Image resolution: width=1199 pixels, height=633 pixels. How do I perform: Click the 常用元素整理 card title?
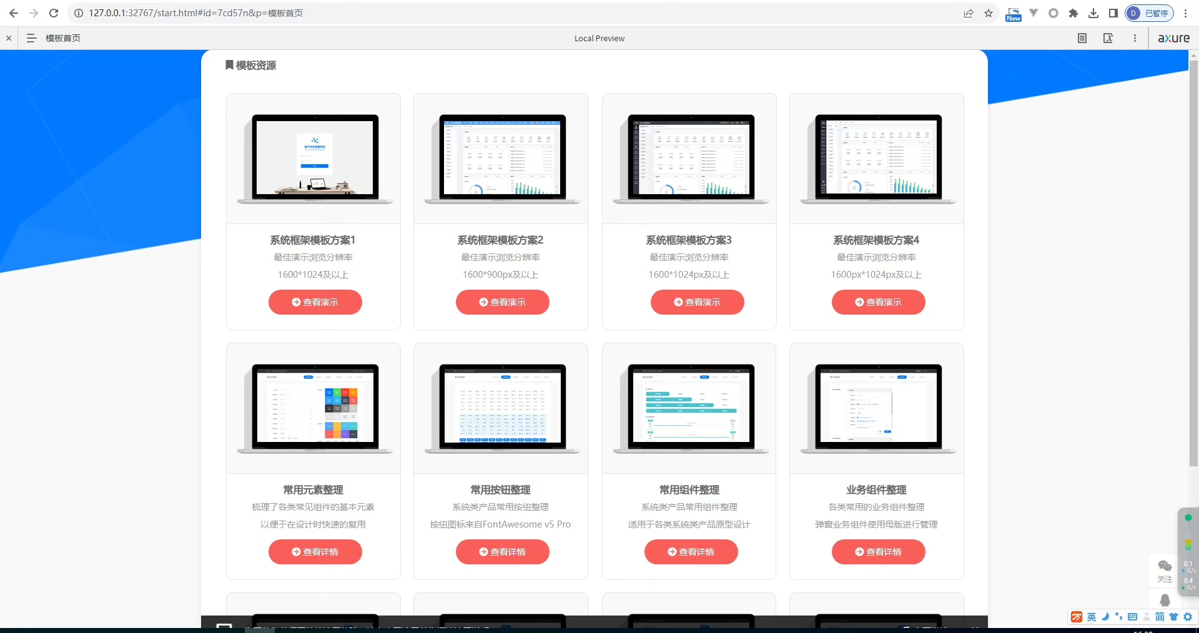pyautogui.click(x=313, y=490)
